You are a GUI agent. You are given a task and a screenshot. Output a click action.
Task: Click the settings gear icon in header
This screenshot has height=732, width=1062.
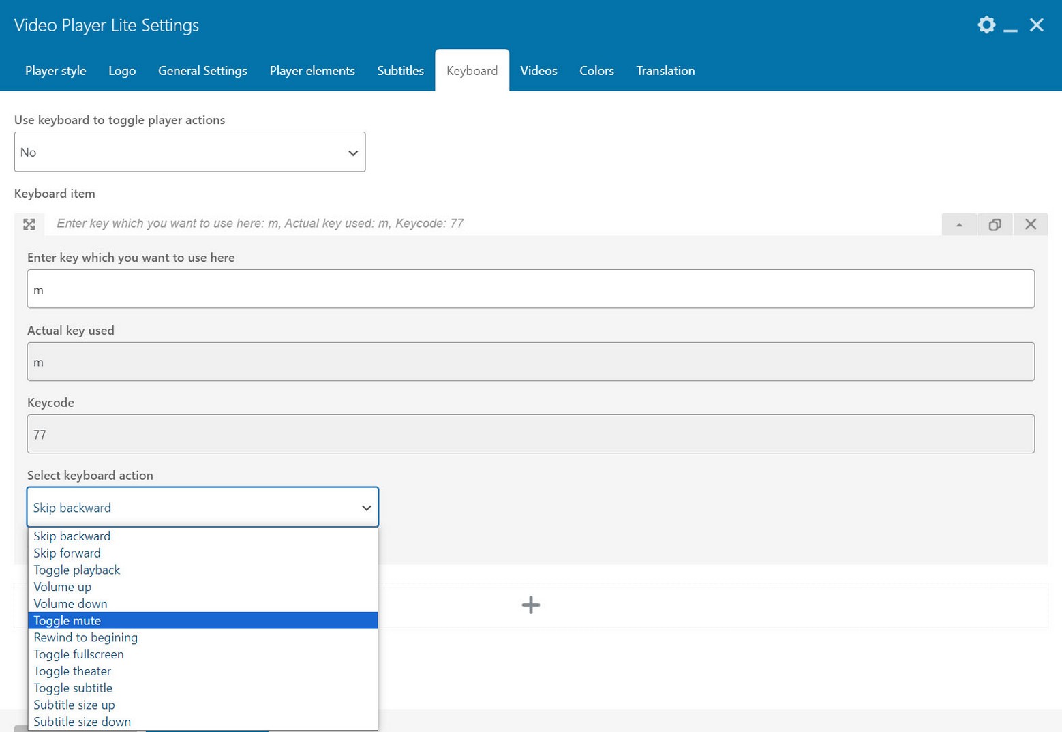pos(986,25)
